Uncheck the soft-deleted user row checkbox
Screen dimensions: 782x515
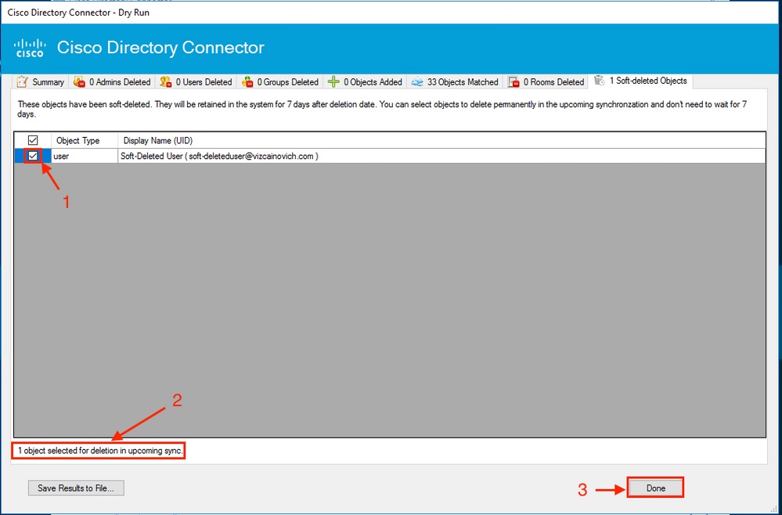[x=32, y=156]
